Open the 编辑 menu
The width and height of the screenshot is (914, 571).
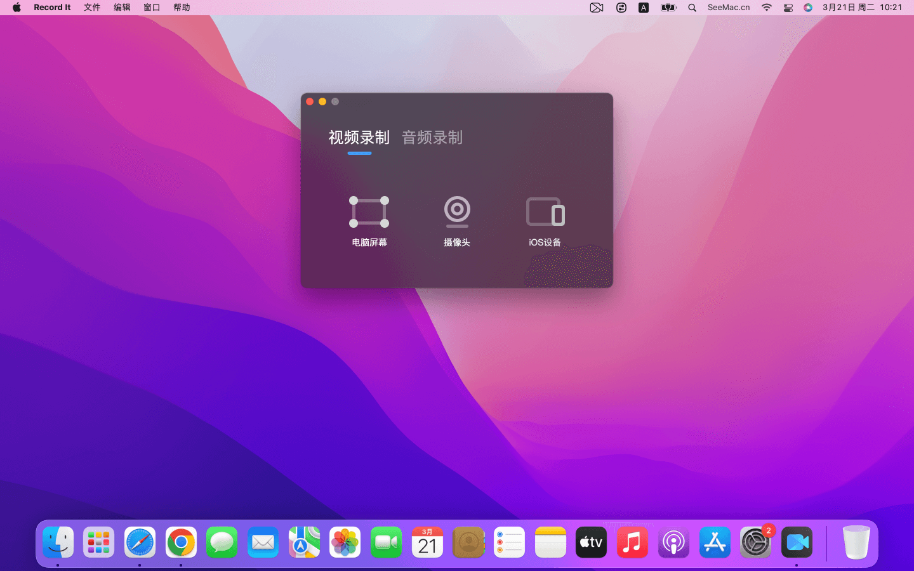tap(122, 8)
